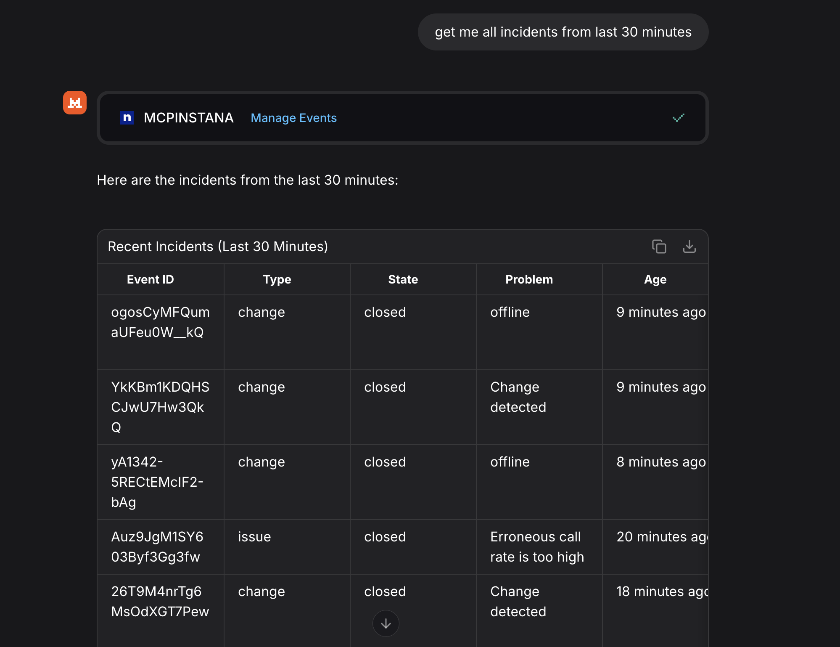Click the Age column header
Image resolution: width=840 pixels, height=647 pixels.
(655, 279)
